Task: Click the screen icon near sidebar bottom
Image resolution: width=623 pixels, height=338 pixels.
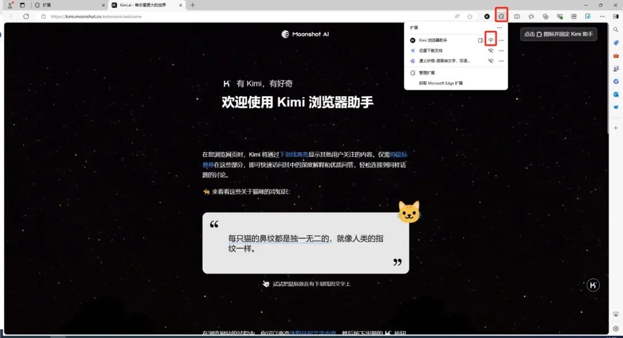Action: point(616,314)
